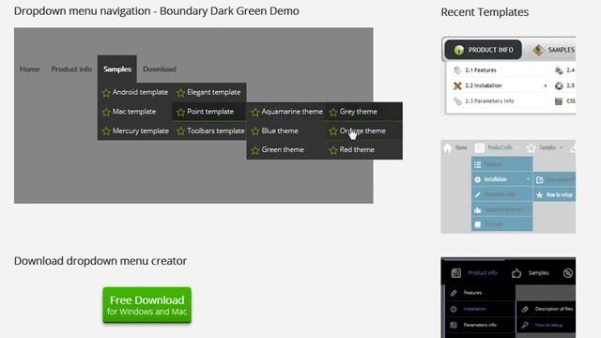Image resolution: width=601 pixels, height=338 pixels.
Task: Click the star icon beside Mercury template
Action: coord(106,131)
